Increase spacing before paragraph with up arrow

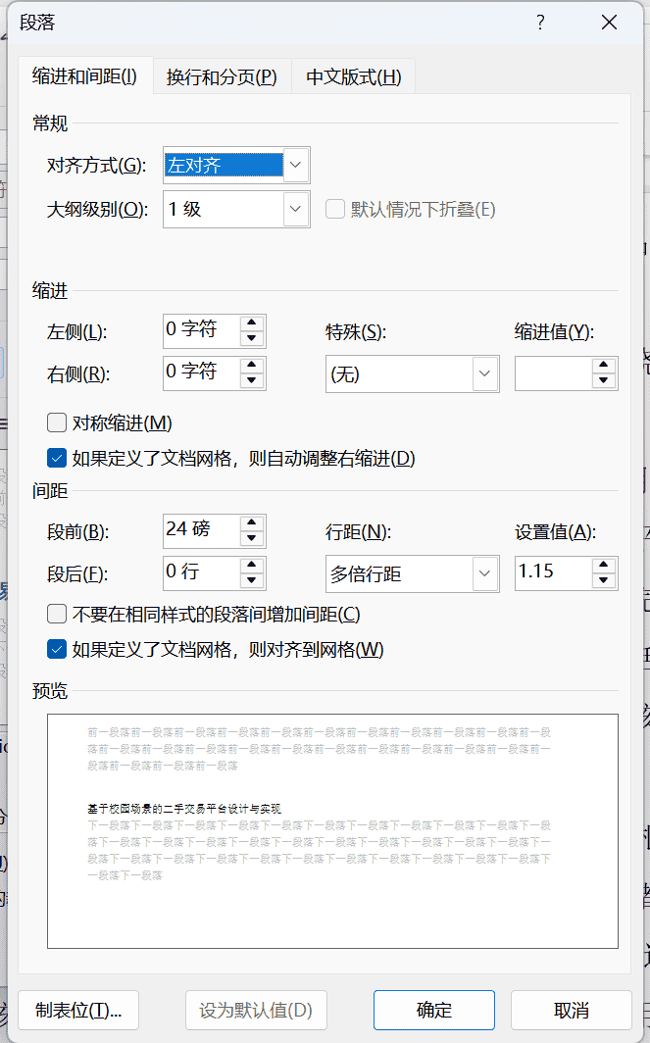[x=253, y=523]
